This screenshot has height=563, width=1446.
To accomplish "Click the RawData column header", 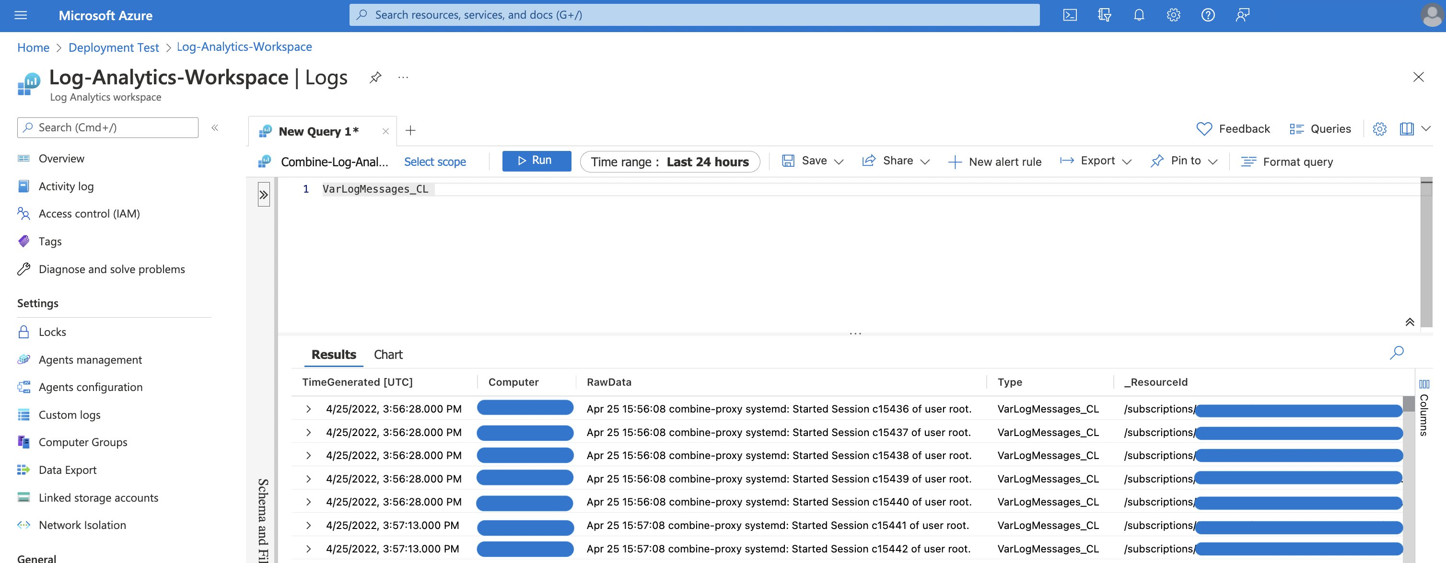I will pos(609,382).
